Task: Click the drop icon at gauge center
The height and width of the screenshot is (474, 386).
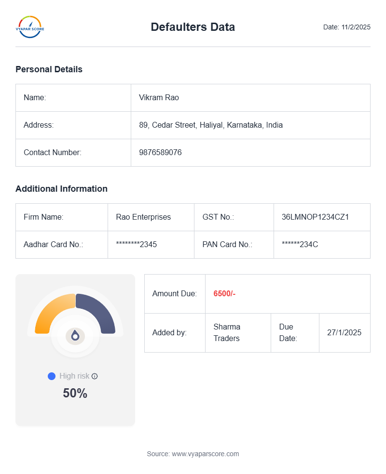Action: [x=75, y=335]
